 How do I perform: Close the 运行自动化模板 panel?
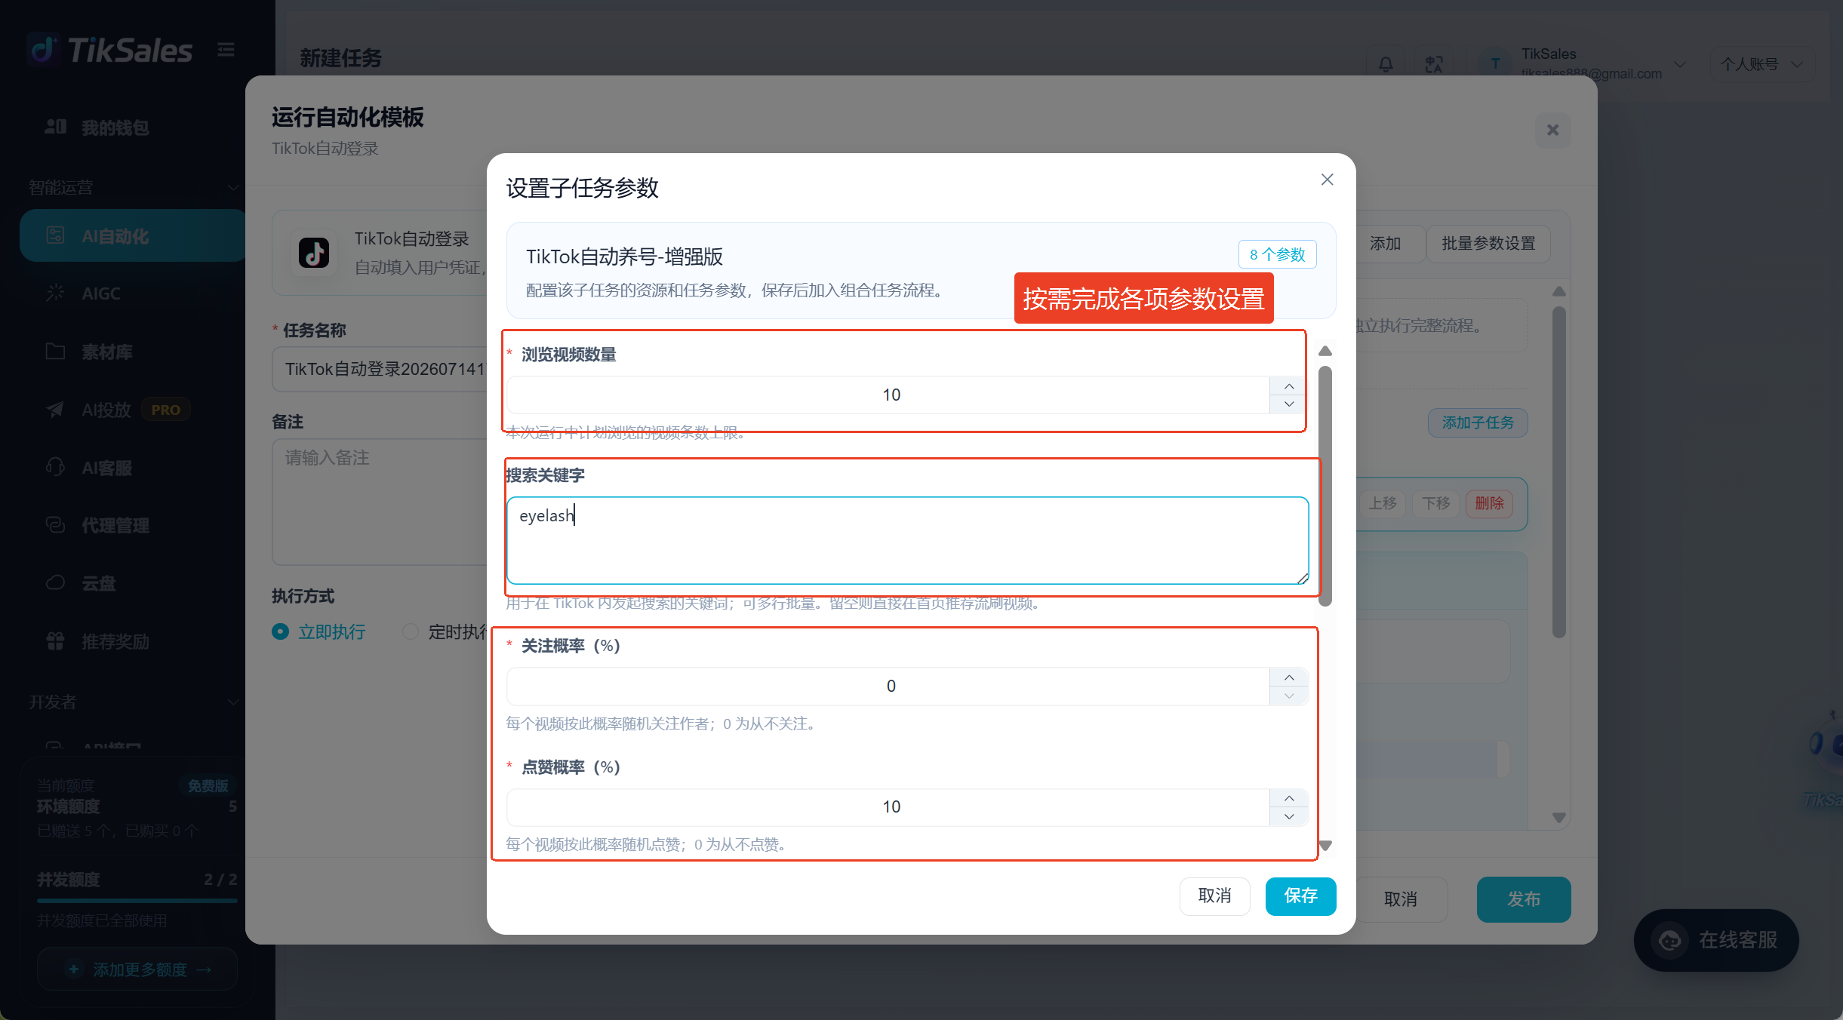pos(1552,130)
